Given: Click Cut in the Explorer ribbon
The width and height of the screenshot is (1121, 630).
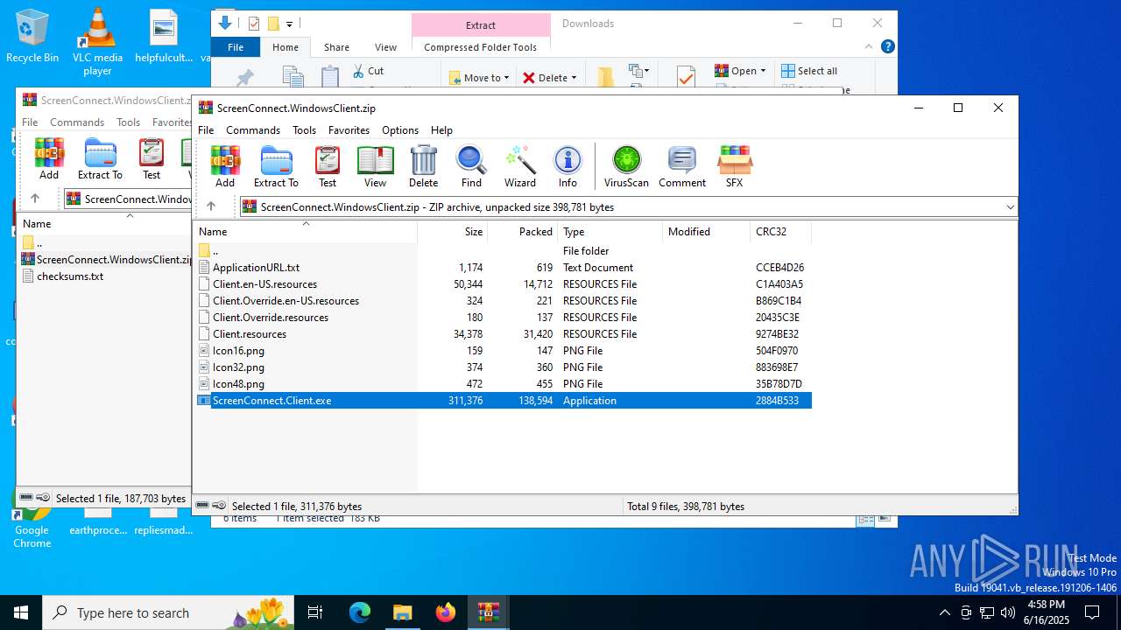Looking at the screenshot, I should 368,71.
